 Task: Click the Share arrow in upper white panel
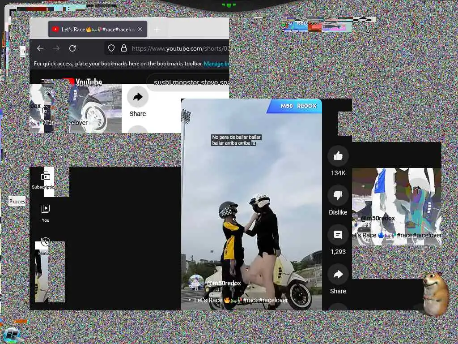point(138,97)
